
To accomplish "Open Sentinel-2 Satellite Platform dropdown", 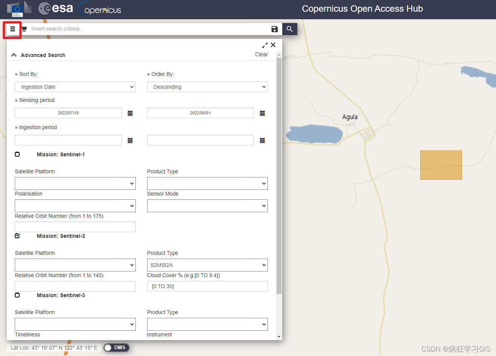I will coord(75,265).
